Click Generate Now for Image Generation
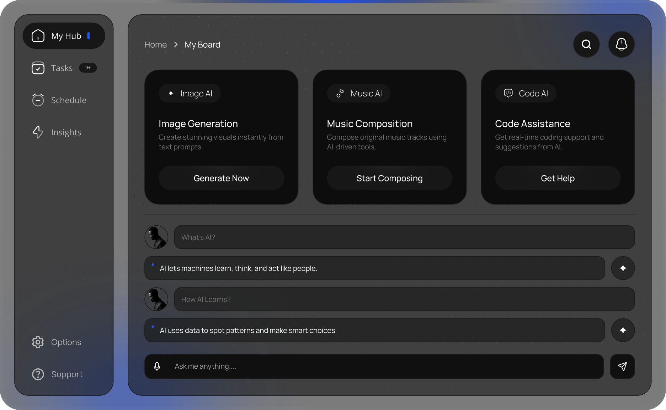 (221, 178)
